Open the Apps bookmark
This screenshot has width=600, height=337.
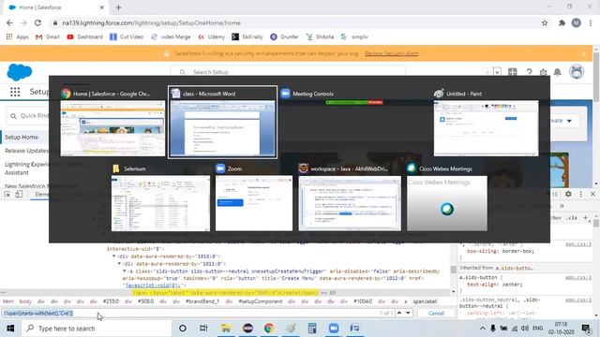pos(18,37)
